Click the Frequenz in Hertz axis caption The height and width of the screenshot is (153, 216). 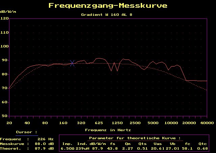pyautogui.click(x=108, y=129)
